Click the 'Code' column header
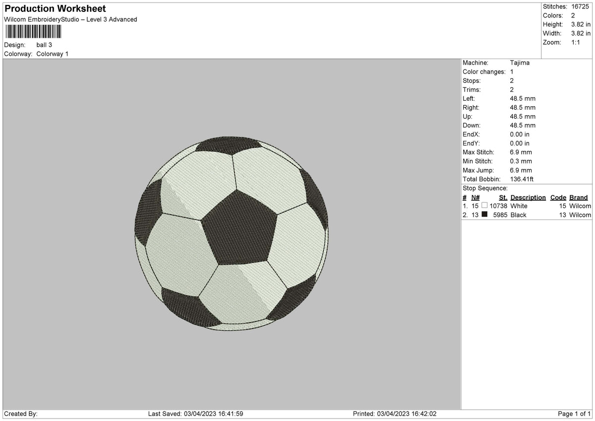Viewport: 595px width, 421px height. [558, 197]
